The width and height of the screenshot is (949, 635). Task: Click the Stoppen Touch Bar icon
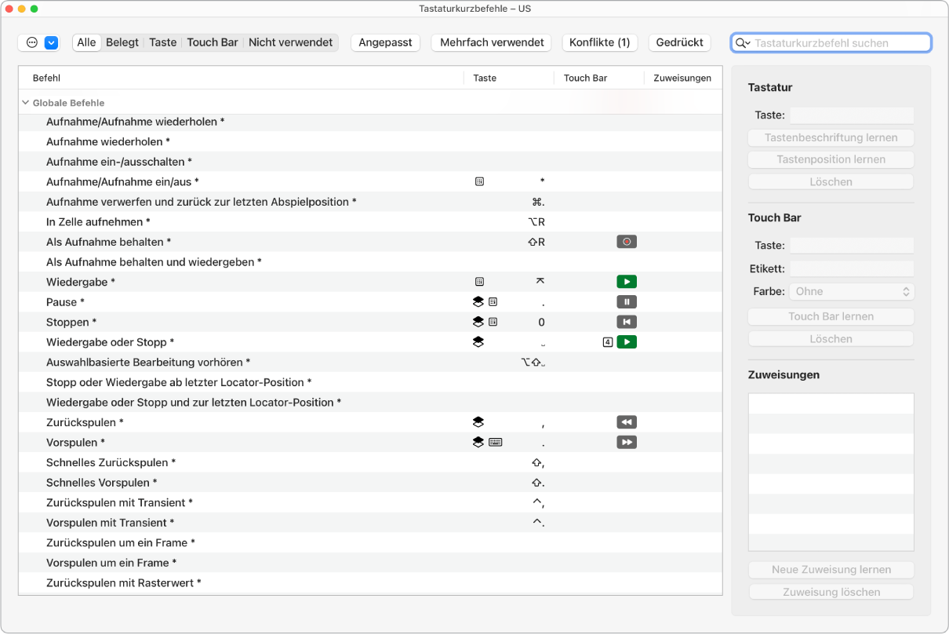[x=627, y=322]
